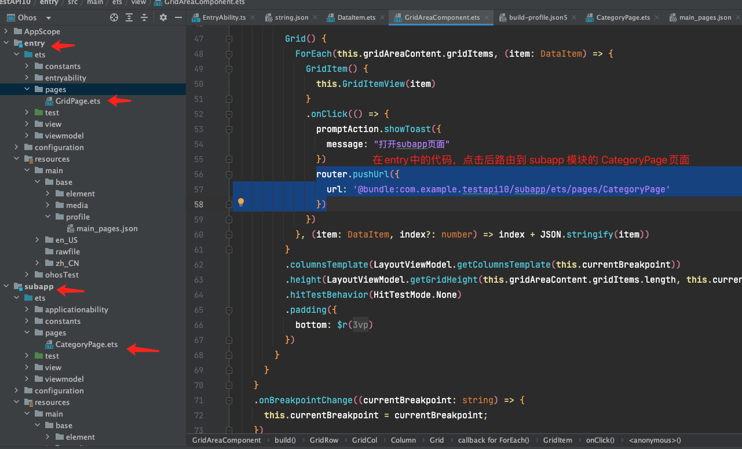Toggle code fold marker on line 47
742x449 pixels.
point(229,39)
